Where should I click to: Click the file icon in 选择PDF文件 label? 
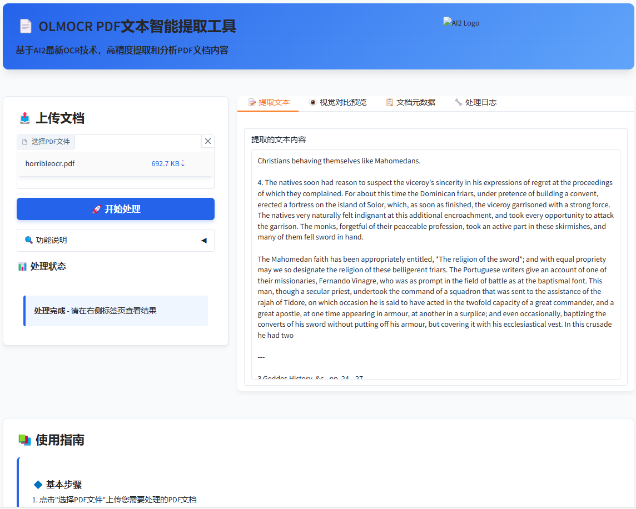coord(25,142)
